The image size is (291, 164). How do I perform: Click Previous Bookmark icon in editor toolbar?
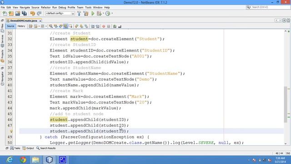77,26
